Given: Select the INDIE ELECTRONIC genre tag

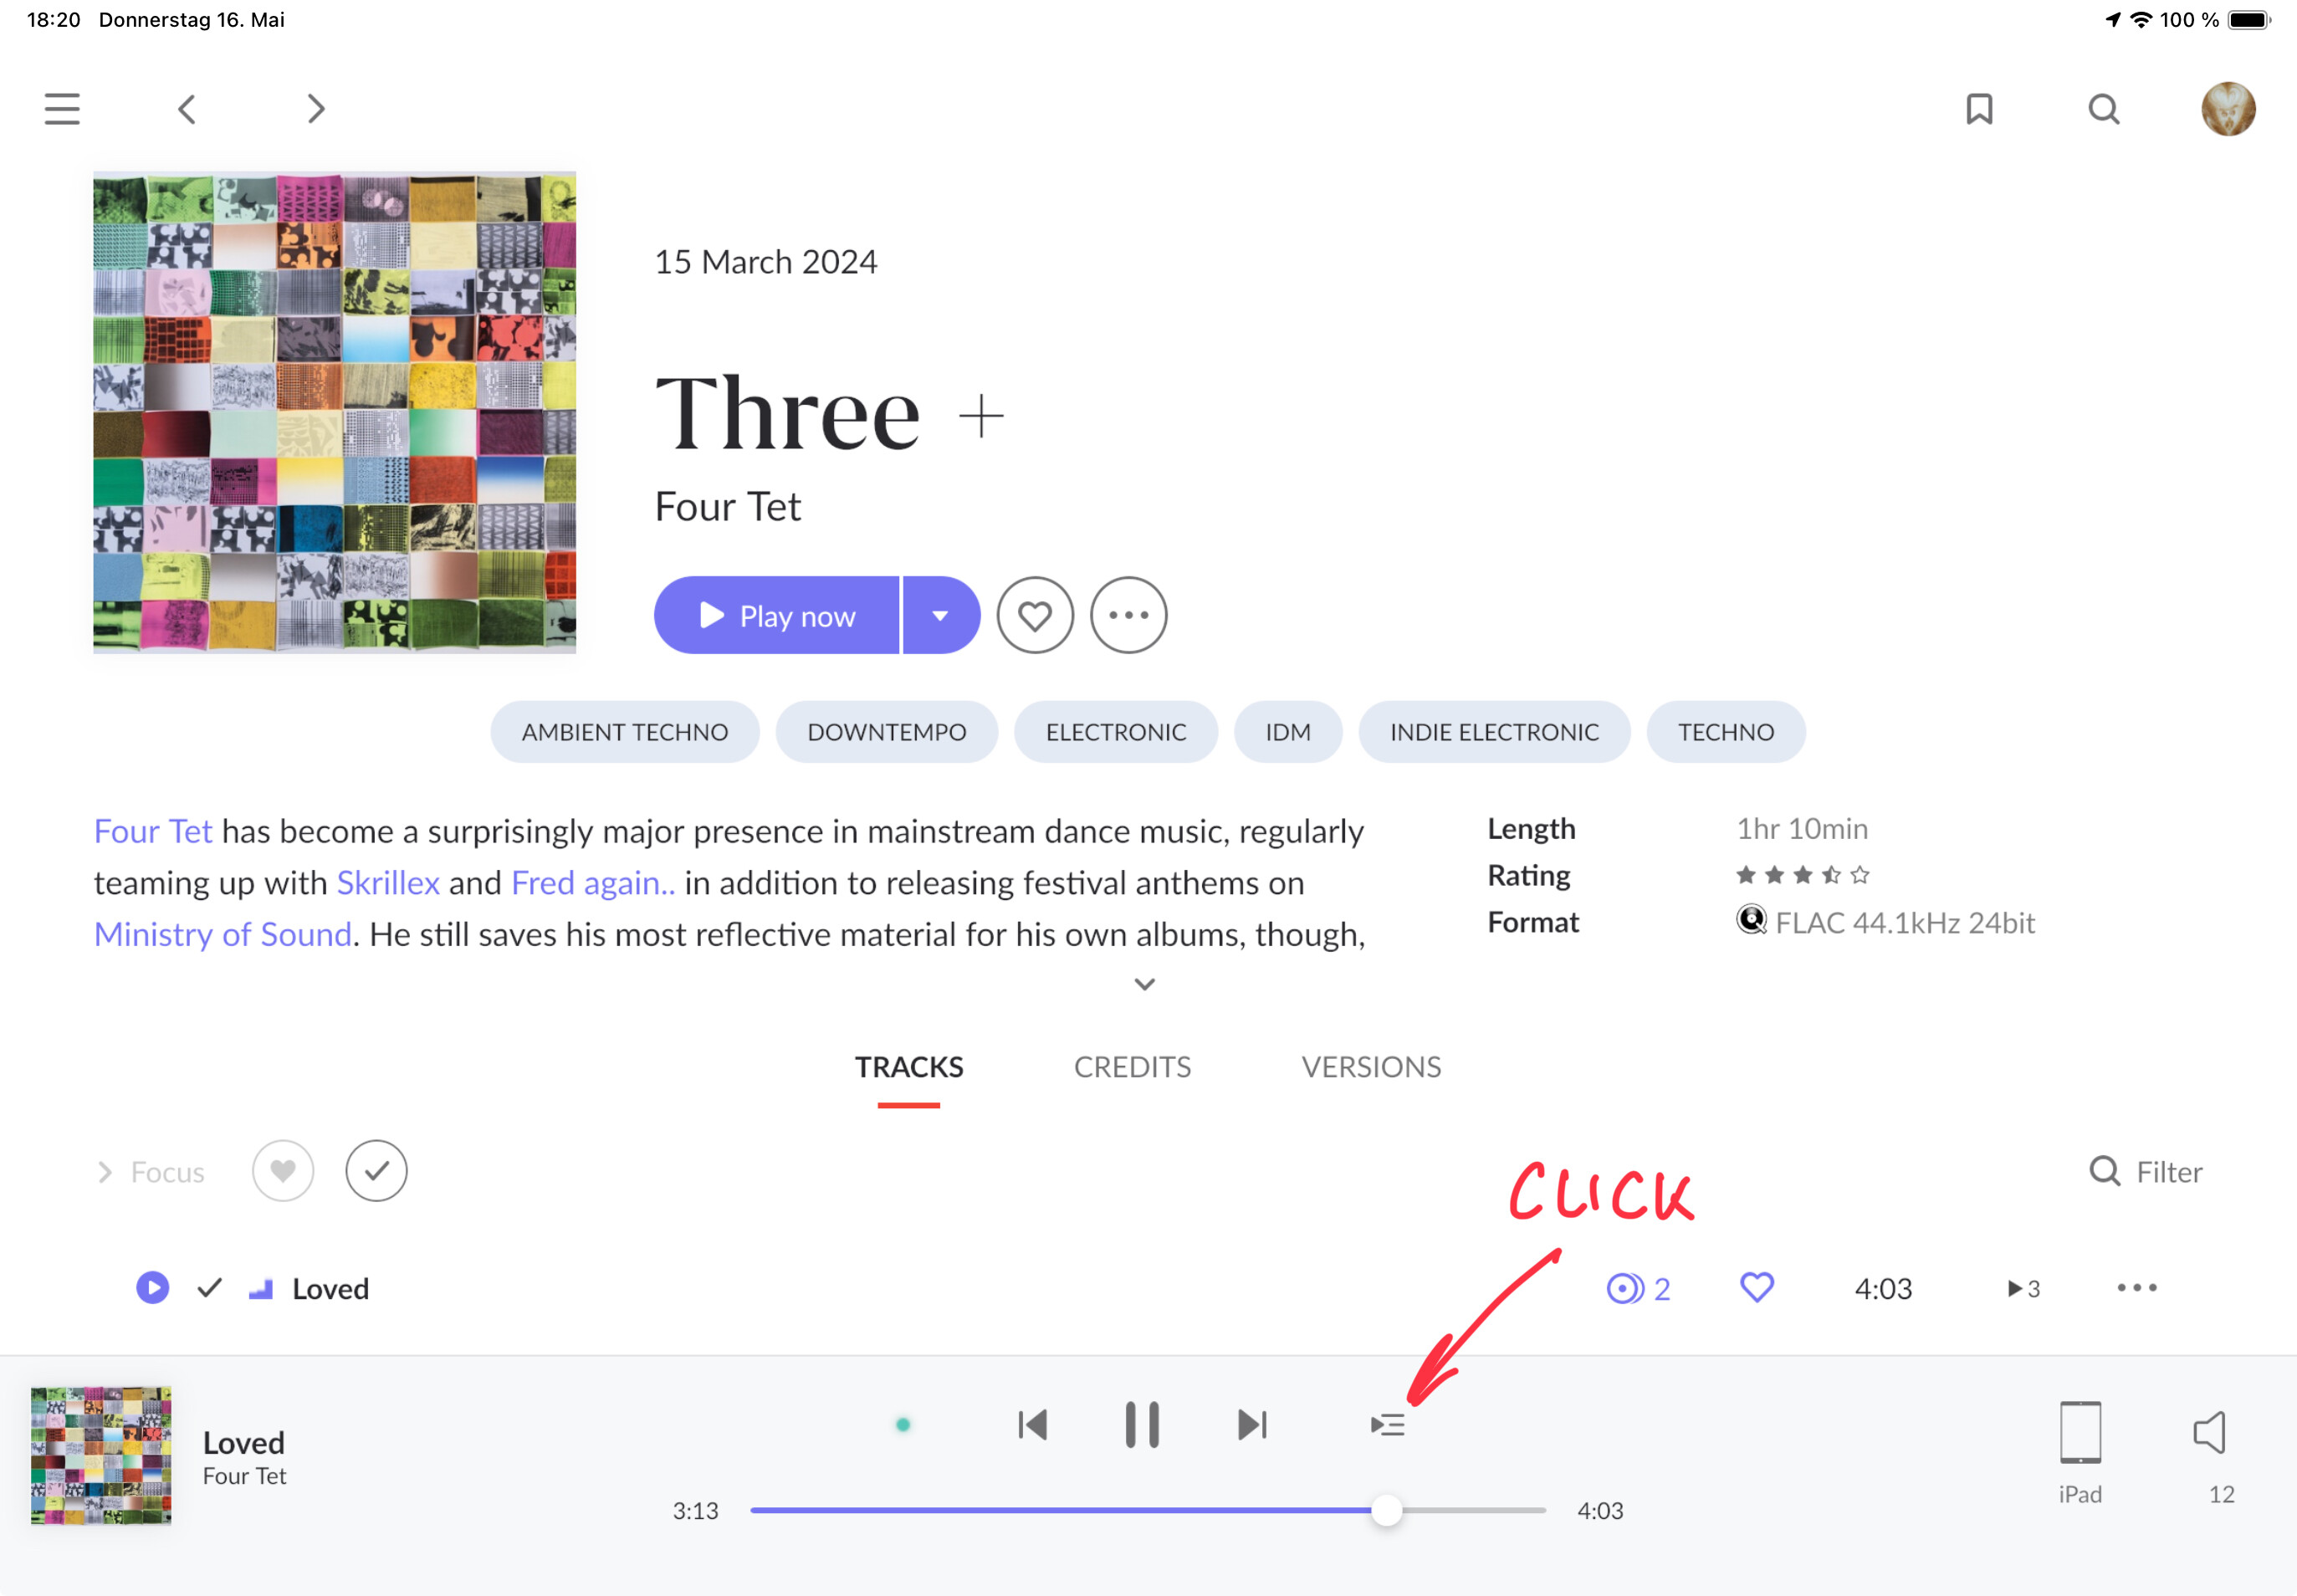Looking at the screenshot, I should click(x=1494, y=732).
